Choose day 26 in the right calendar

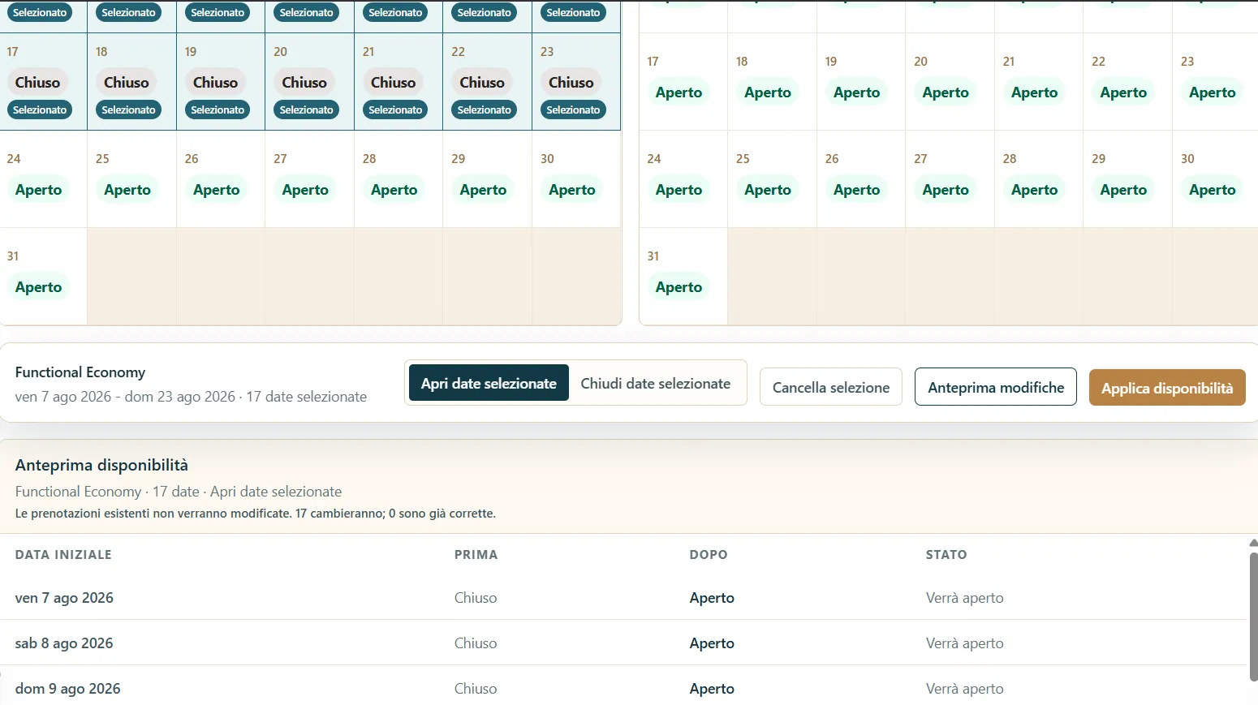pyautogui.click(x=861, y=179)
